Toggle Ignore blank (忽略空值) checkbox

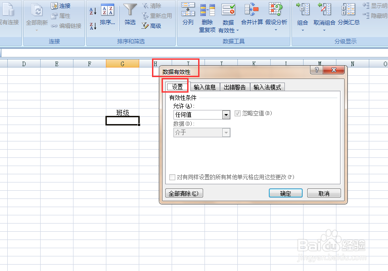[x=237, y=114]
